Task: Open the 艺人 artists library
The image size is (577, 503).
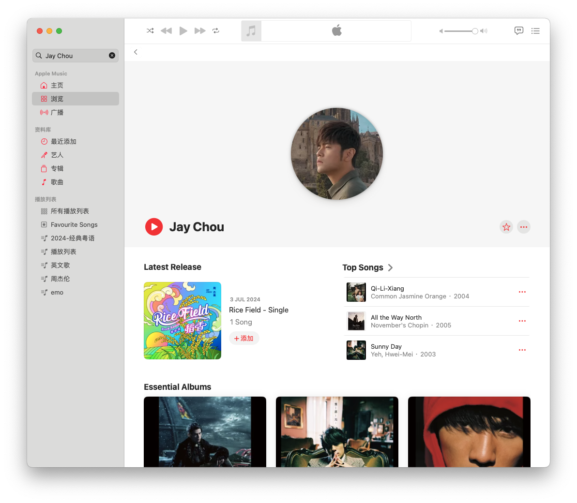Action: coord(76,155)
